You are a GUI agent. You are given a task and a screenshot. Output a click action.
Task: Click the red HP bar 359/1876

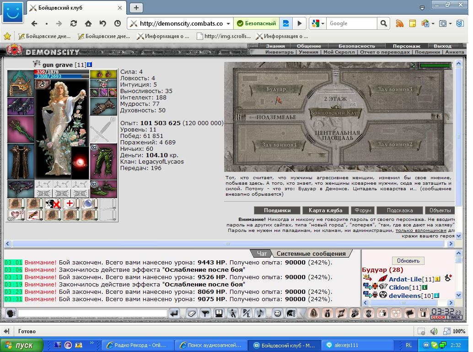pos(62,71)
